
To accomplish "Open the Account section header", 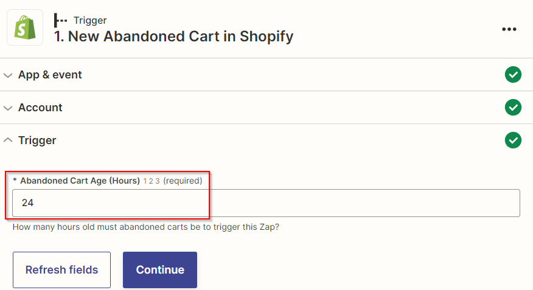I will [266, 108].
